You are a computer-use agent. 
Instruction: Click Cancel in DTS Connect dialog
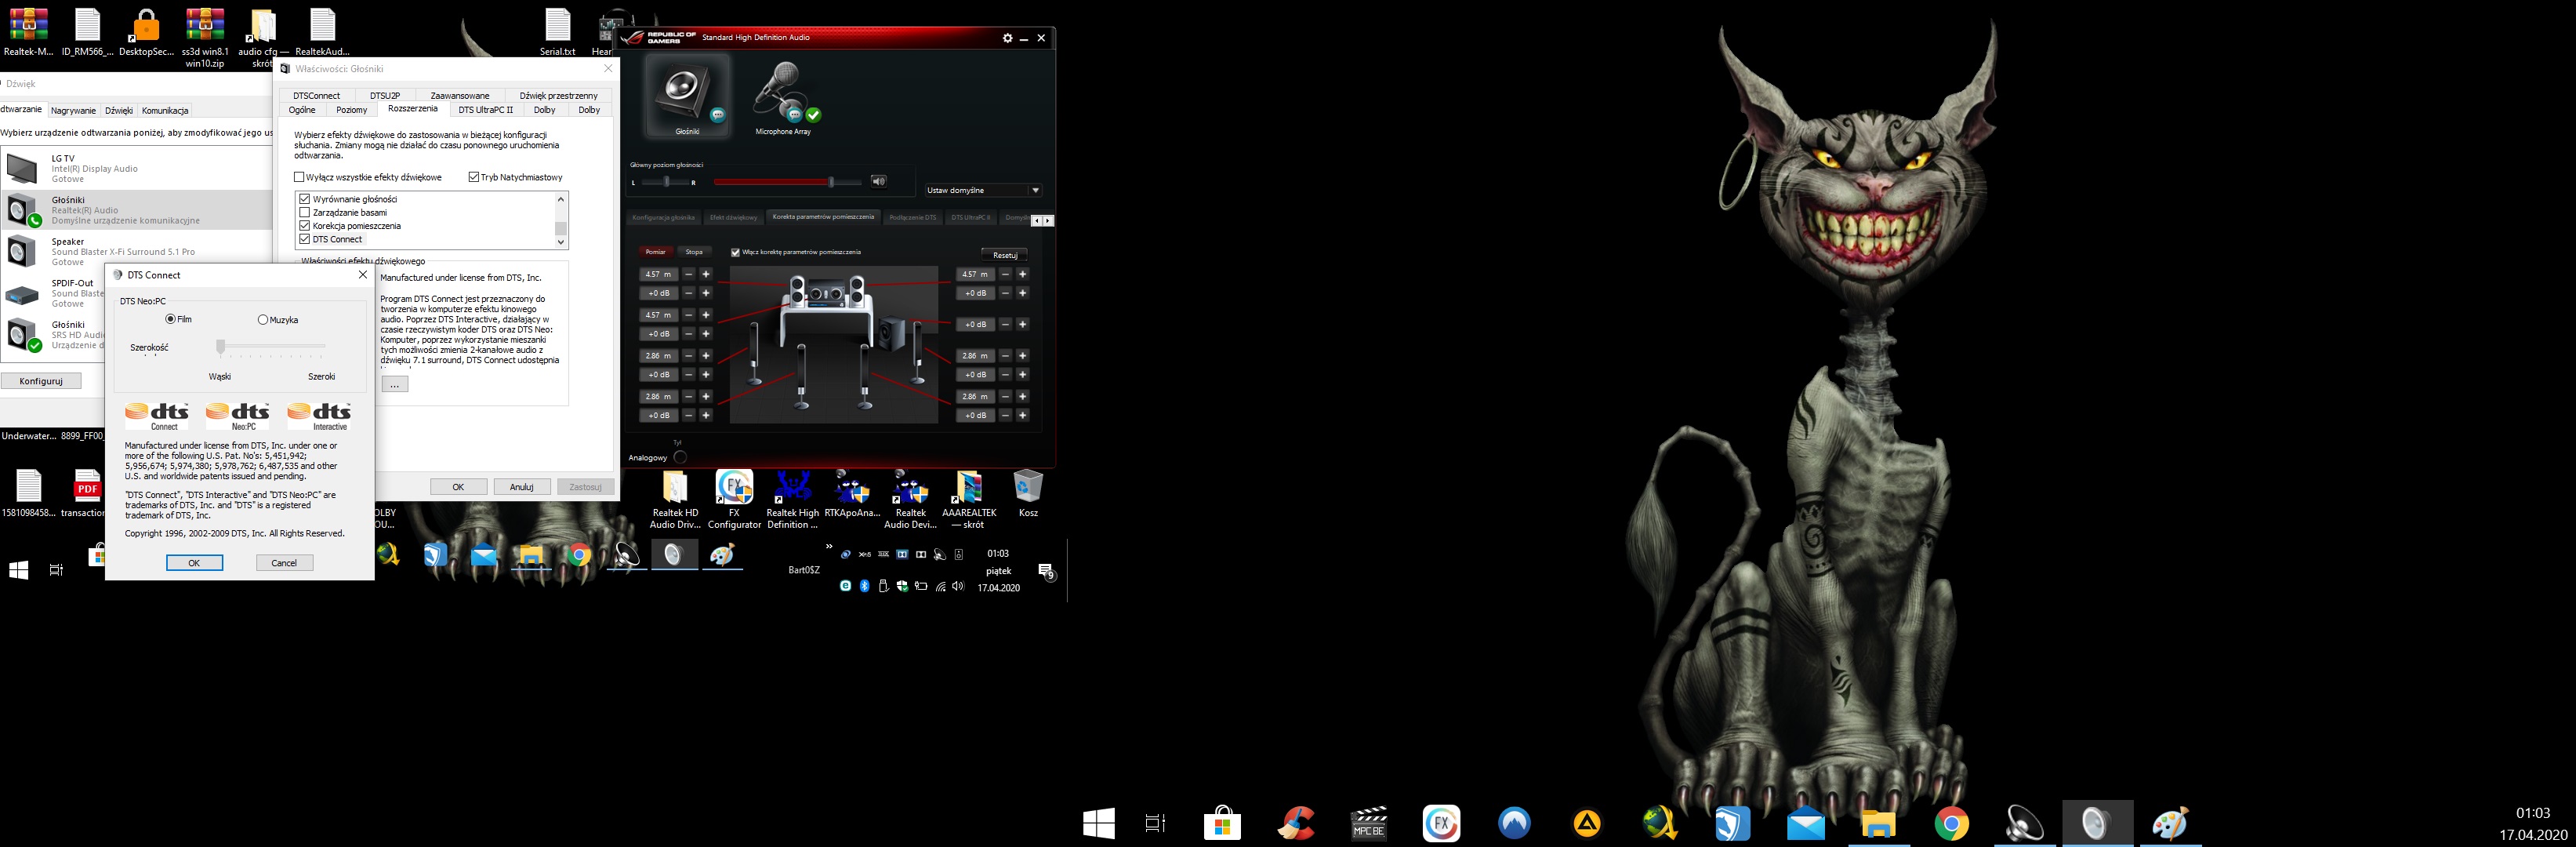(x=284, y=563)
